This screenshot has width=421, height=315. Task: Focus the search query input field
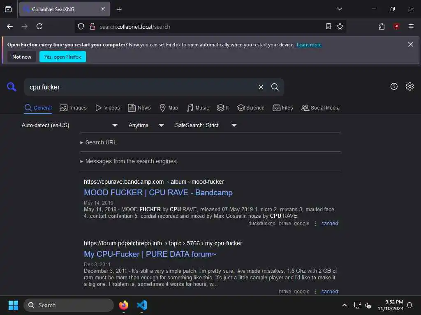pyautogui.click(x=141, y=87)
